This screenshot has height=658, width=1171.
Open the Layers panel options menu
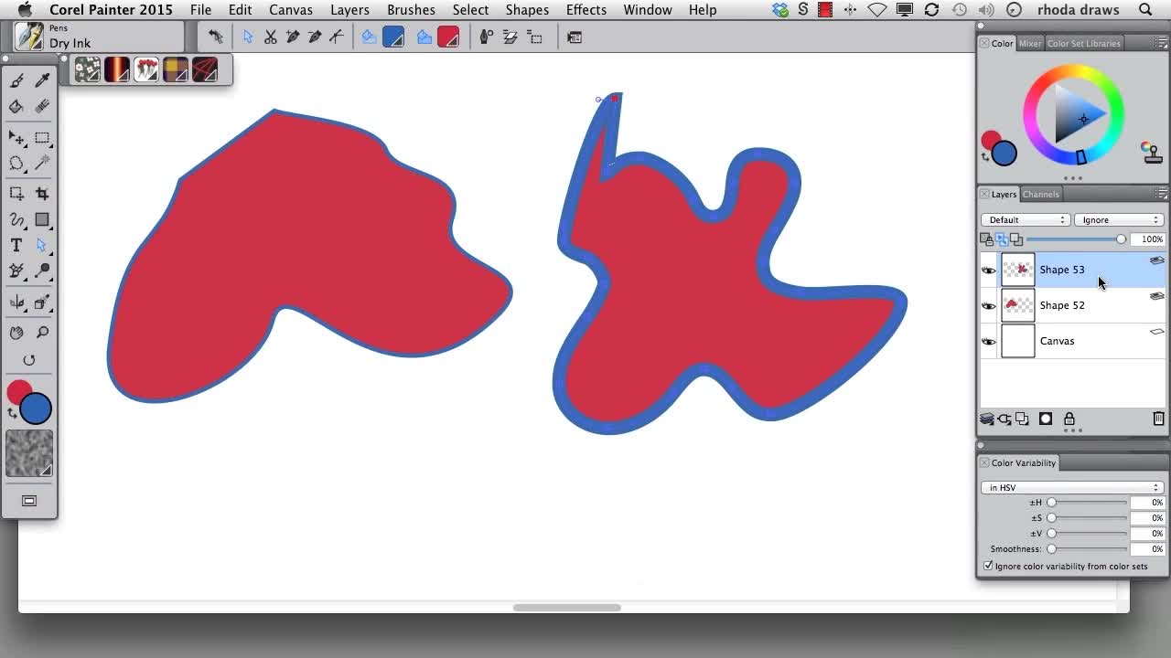pyautogui.click(x=1161, y=195)
